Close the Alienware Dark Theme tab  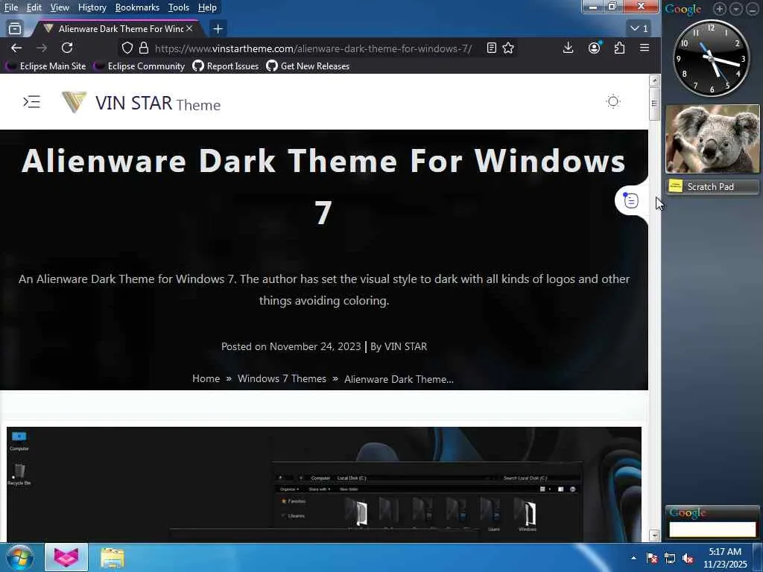pyautogui.click(x=189, y=29)
